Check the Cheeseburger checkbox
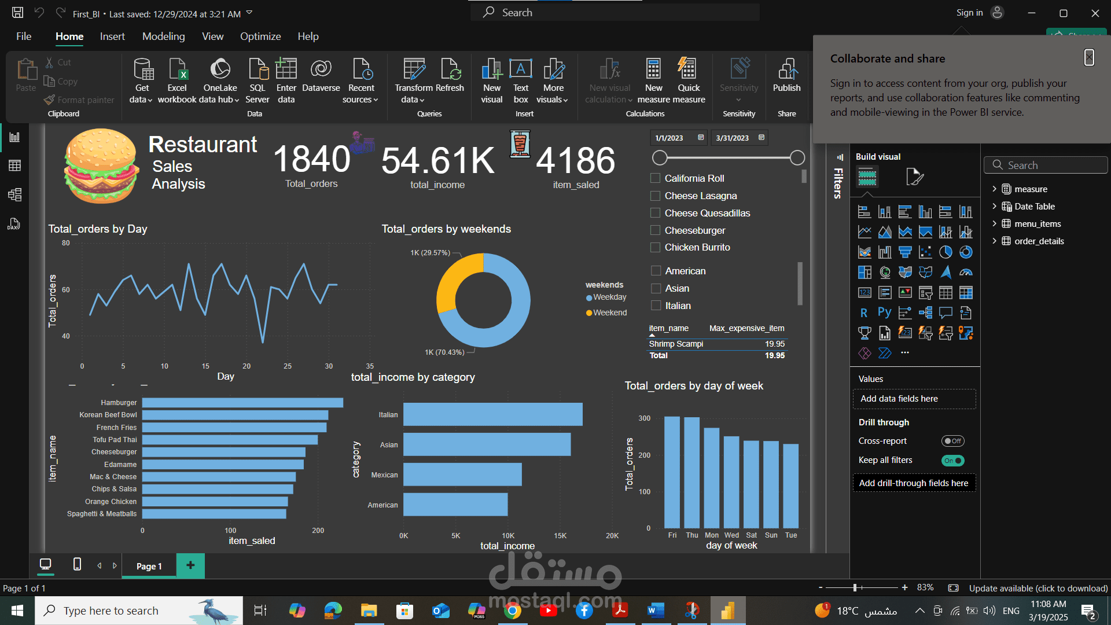Viewport: 1111px width, 625px height. pos(656,230)
